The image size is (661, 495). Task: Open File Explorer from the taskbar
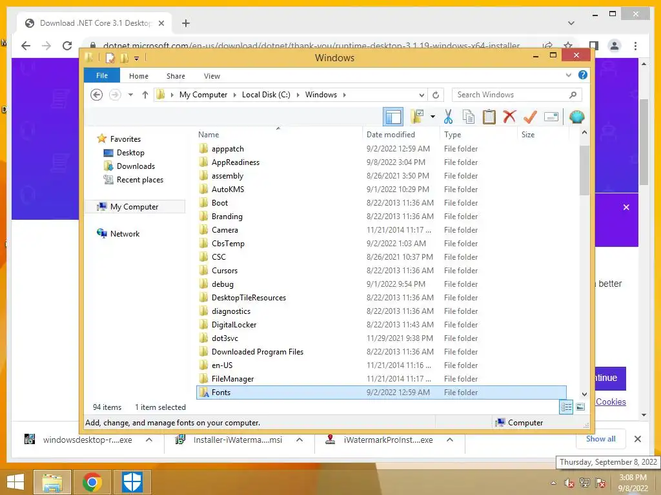pyautogui.click(x=52, y=482)
